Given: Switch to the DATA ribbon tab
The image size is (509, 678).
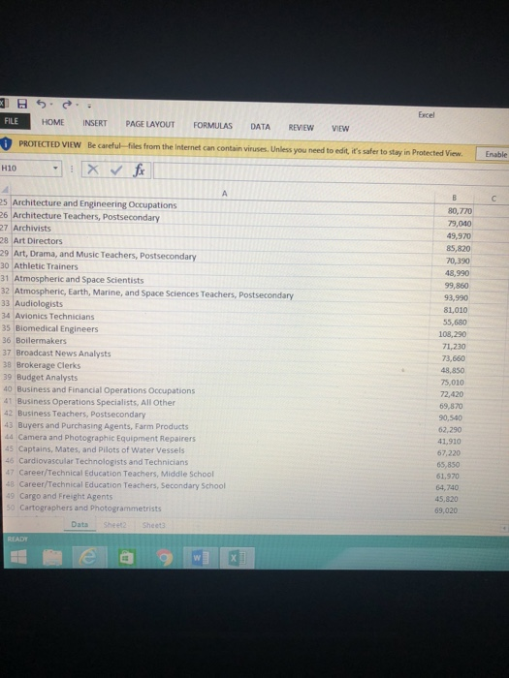Looking at the screenshot, I should [260, 127].
